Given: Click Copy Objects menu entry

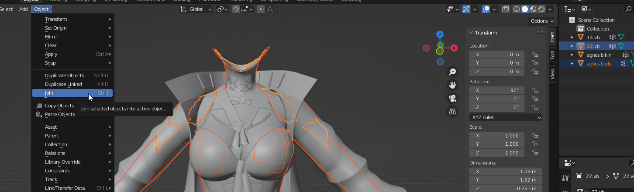Looking at the screenshot, I should pyautogui.click(x=72, y=106).
